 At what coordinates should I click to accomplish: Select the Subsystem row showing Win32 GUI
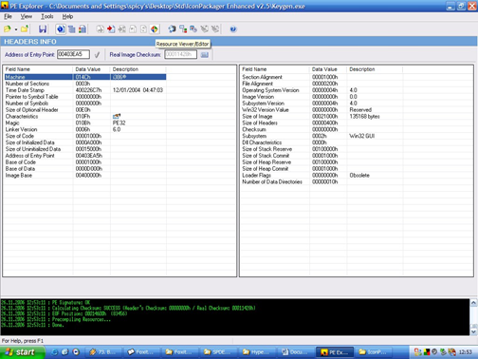click(322, 136)
